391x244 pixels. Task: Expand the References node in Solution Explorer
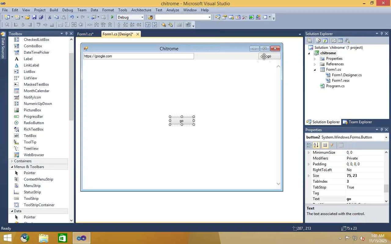click(x=315, y=64)
